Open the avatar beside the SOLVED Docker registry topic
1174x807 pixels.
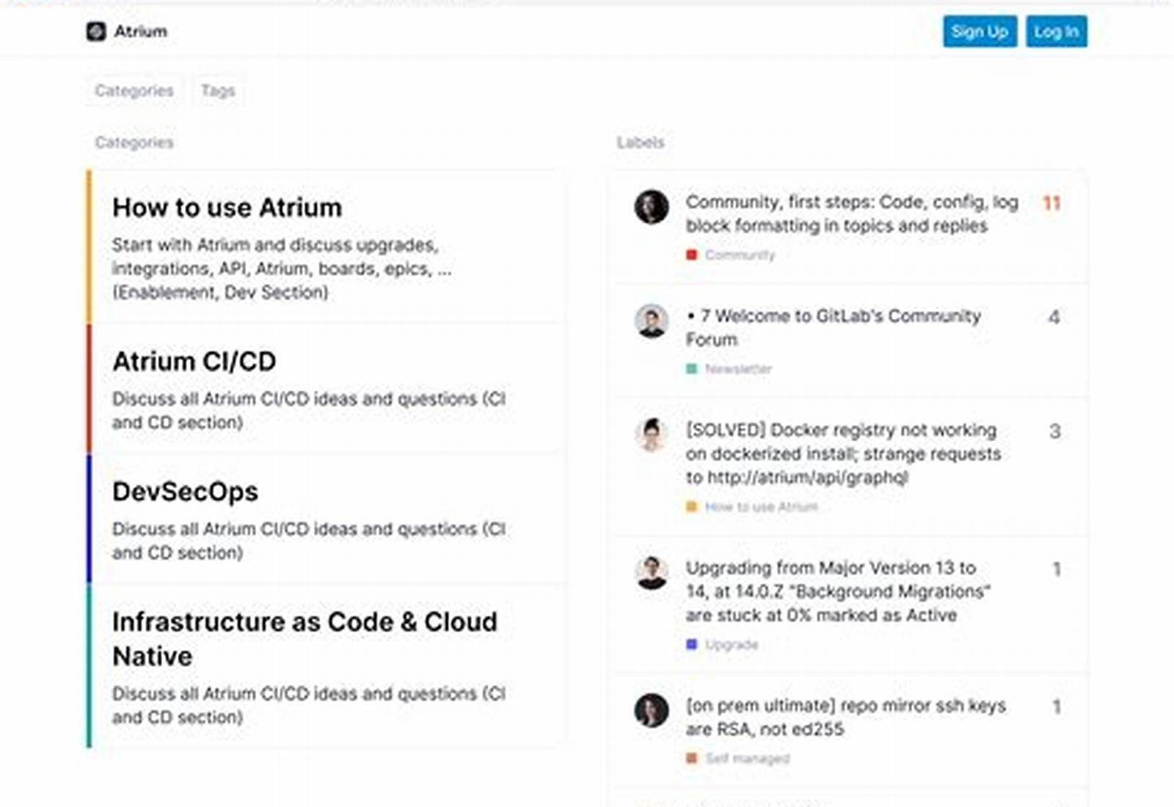click(652, 434)
